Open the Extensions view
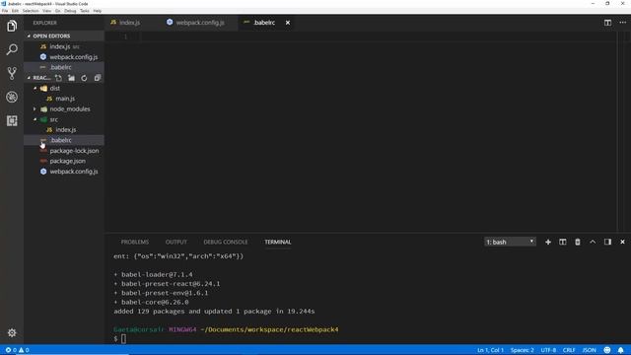631x355 pixels. click(12, 120)
